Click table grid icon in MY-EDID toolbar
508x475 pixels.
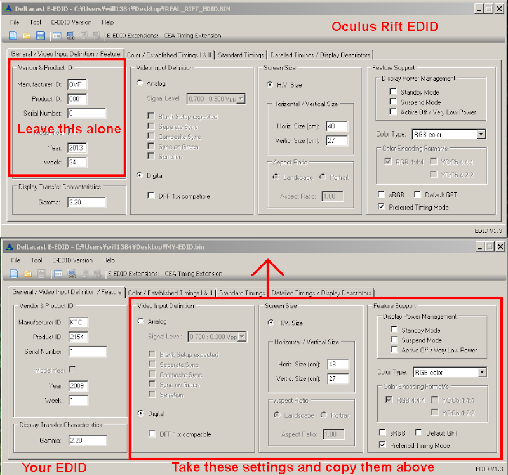tap(58, 274)
